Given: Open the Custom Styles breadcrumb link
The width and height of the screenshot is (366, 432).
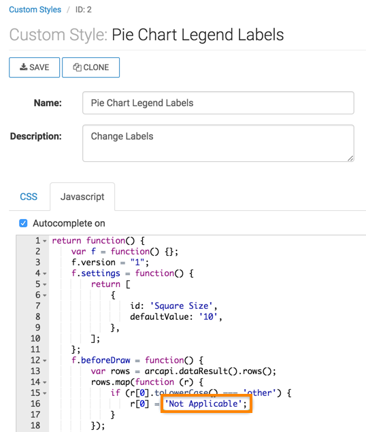Looking at the screenshot, I should [35, 10].
